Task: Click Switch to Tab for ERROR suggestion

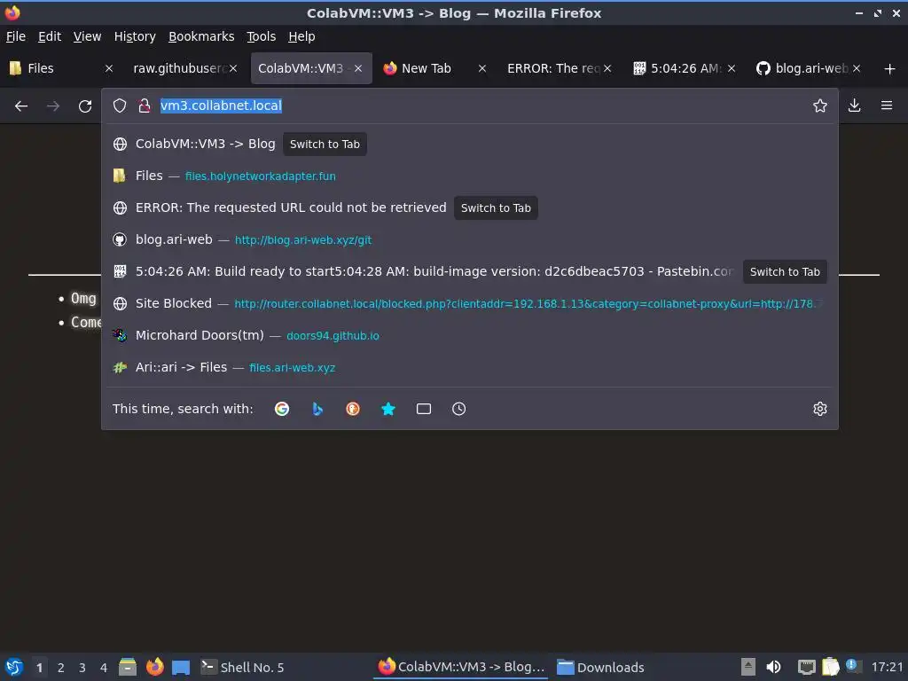Action: click(x=496, y=207)
